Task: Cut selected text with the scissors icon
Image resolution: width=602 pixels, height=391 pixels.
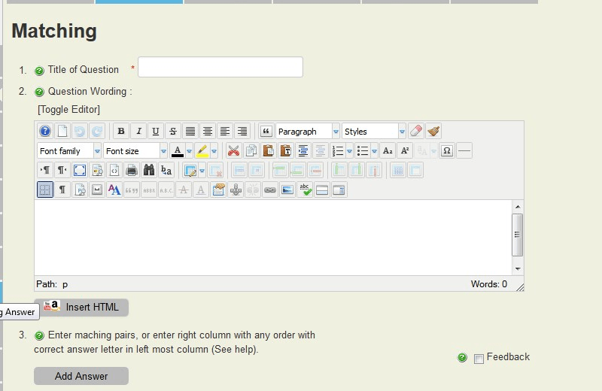Action: tap(233, 151)
